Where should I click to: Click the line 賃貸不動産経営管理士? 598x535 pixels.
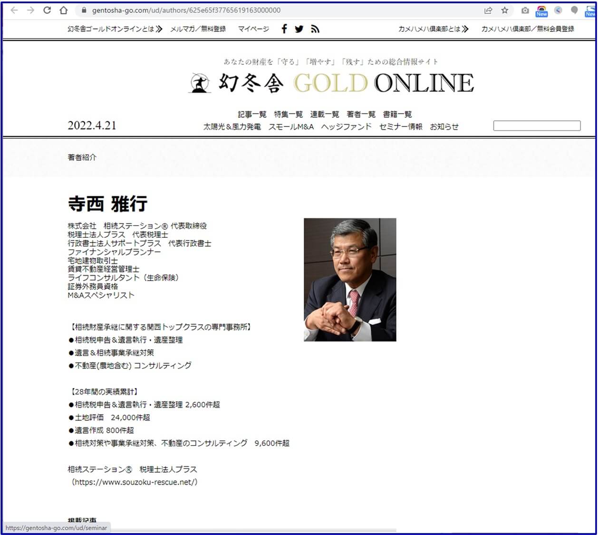(104, 269)
